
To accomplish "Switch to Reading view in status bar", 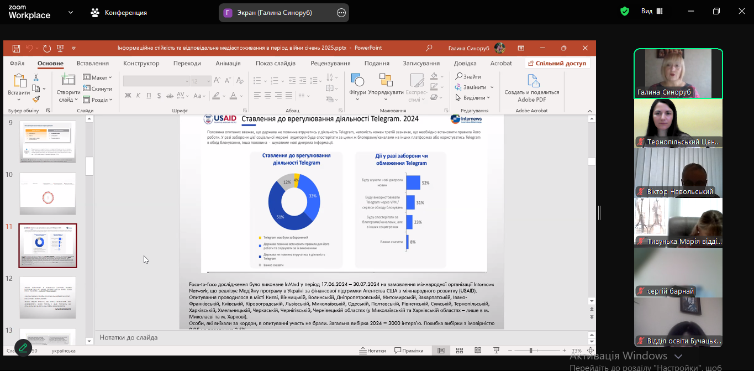I will [478, 351].
